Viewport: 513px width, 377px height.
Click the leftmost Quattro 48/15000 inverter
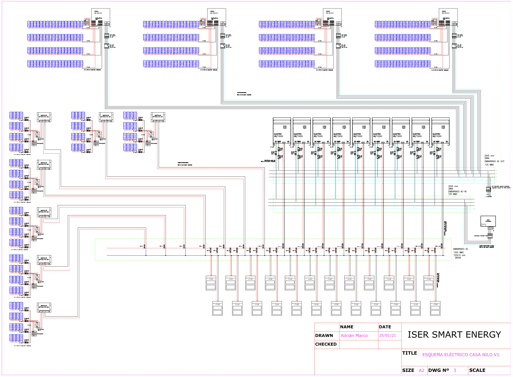pyautogui.click(x=282, y=131)
